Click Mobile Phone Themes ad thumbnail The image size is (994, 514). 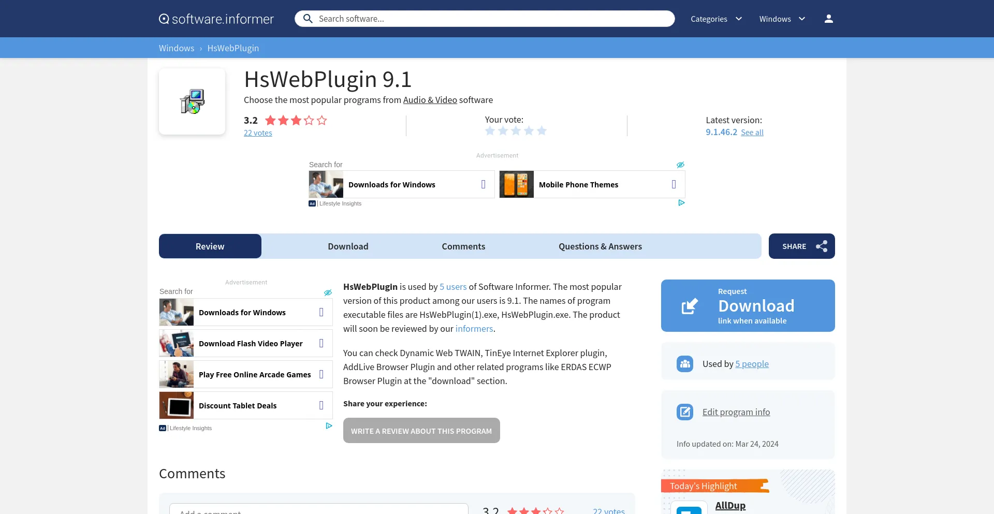[517, 184]
